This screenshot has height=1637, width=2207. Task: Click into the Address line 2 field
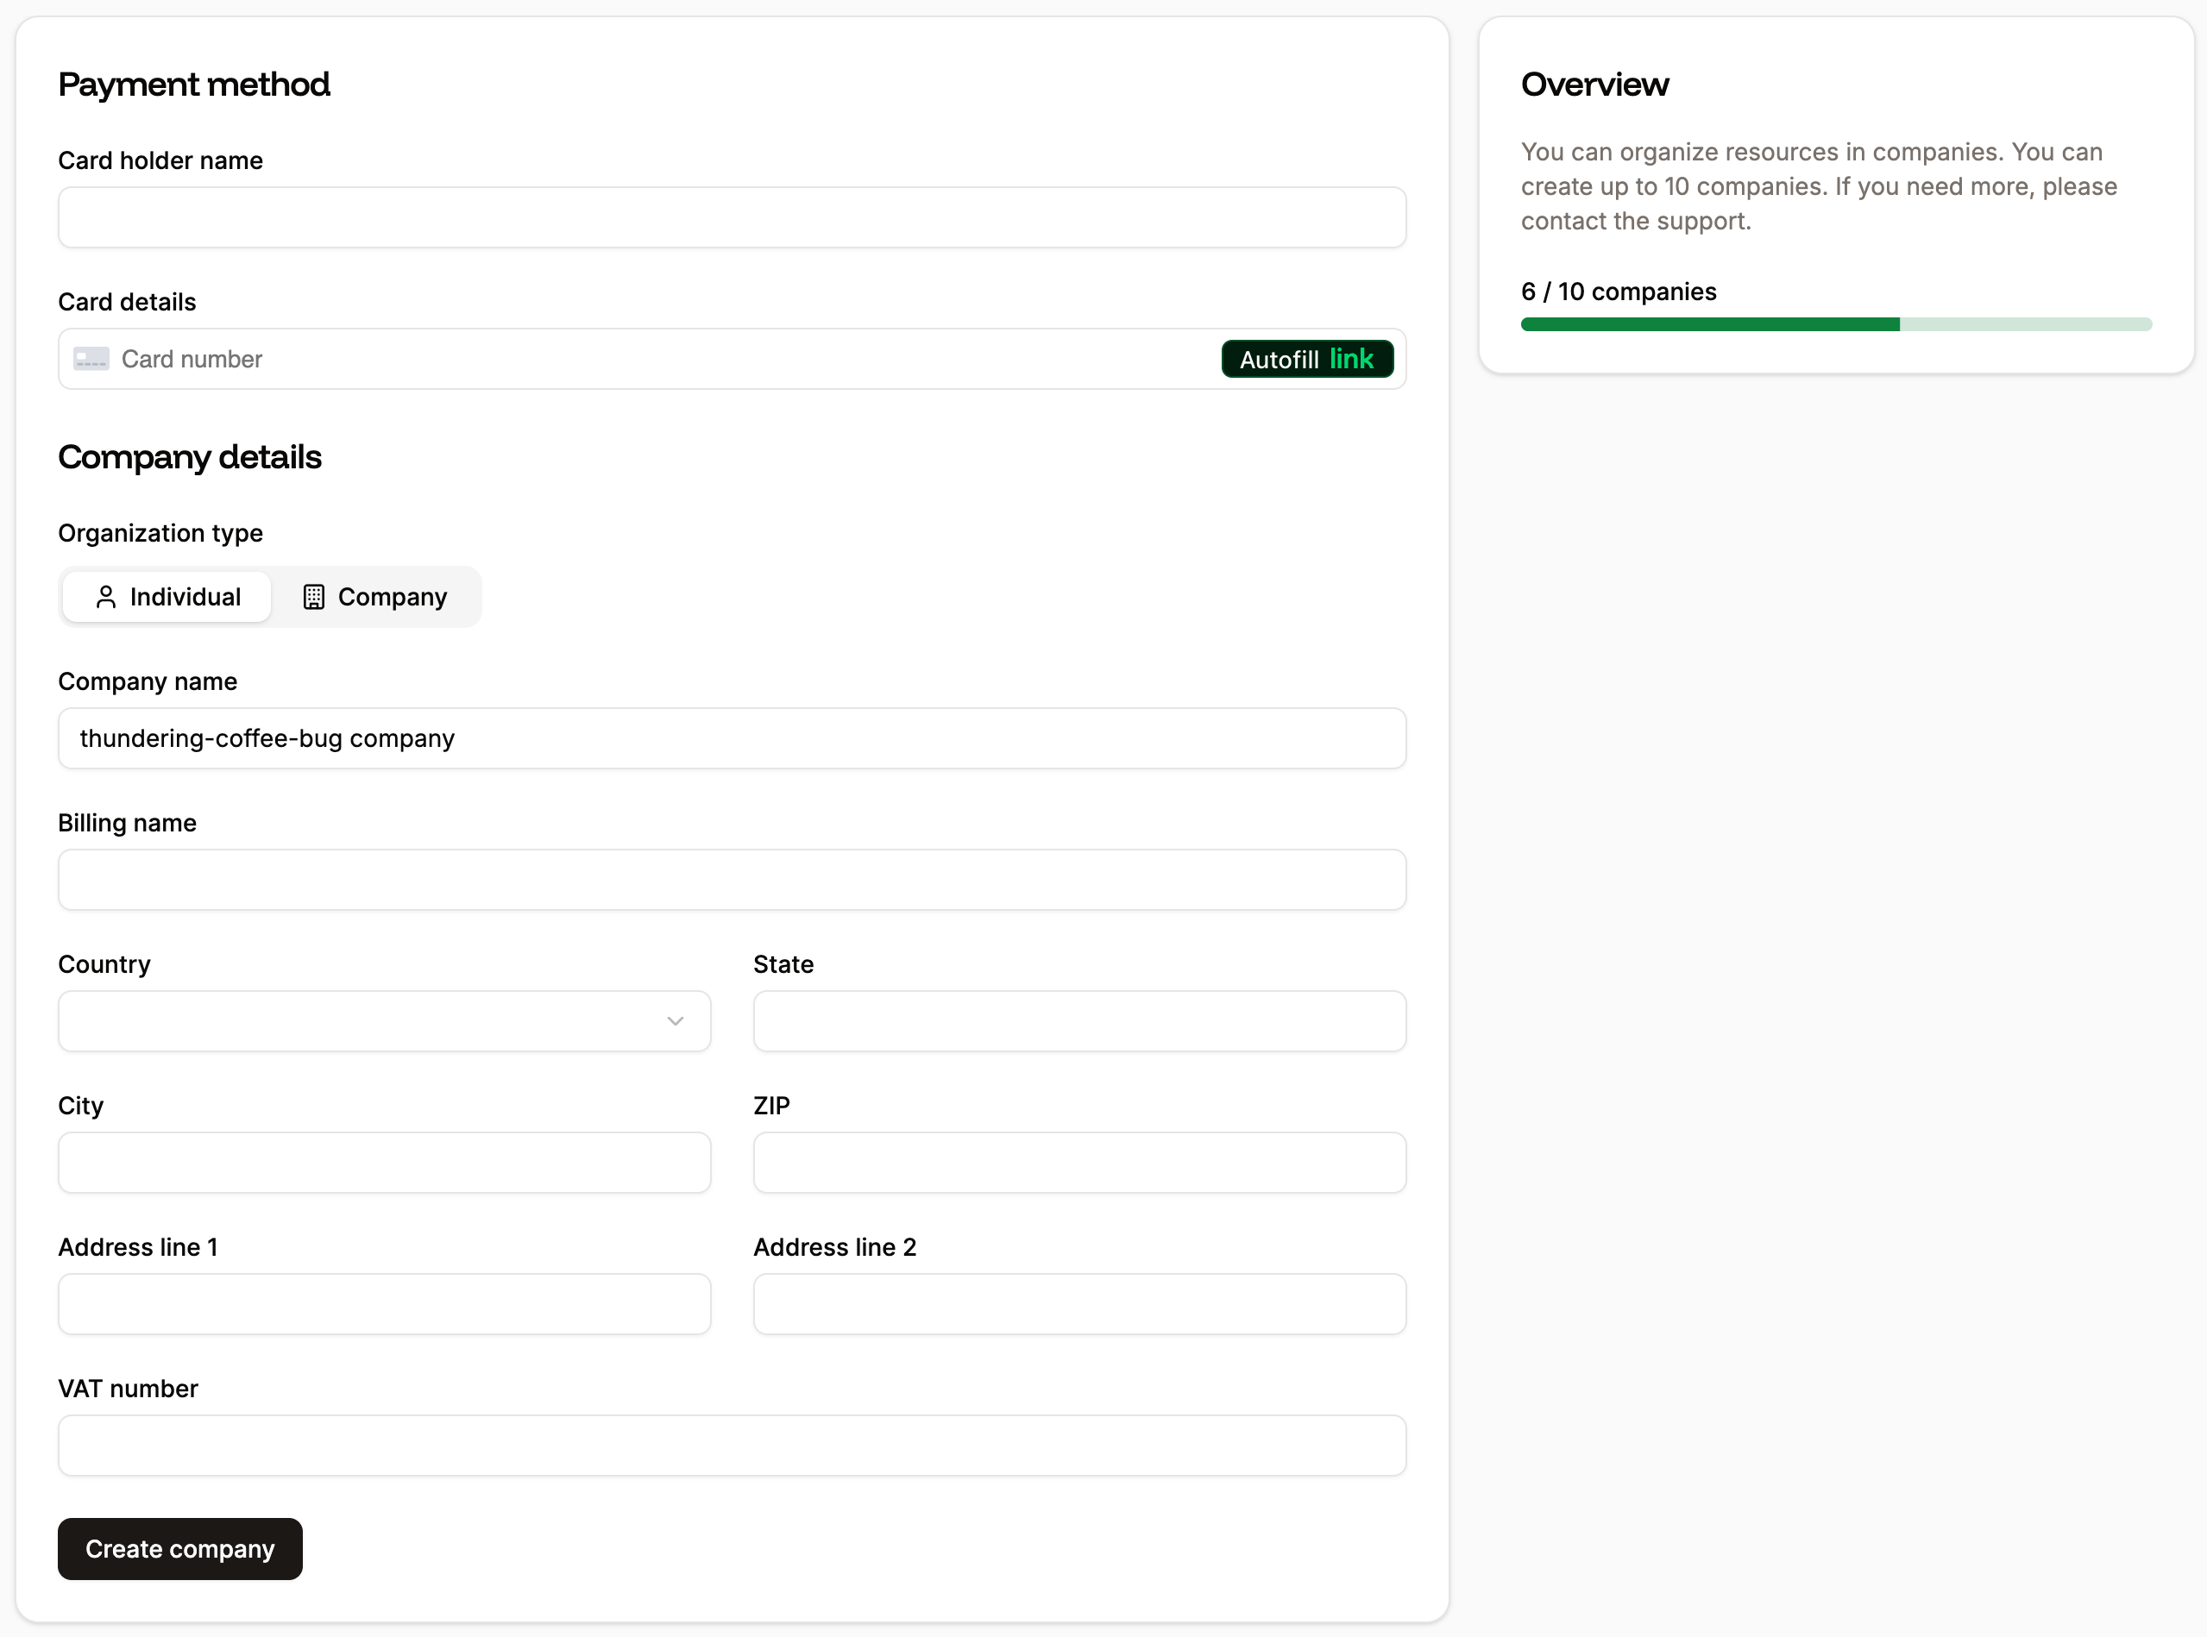[x=1079, y=1304]
